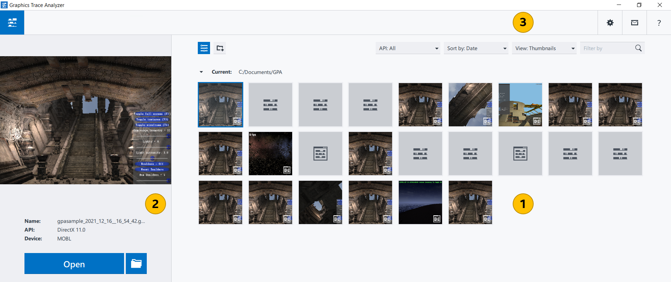Open the settings gear
This screenshot has height=282, width=671.
pos(610,23)
